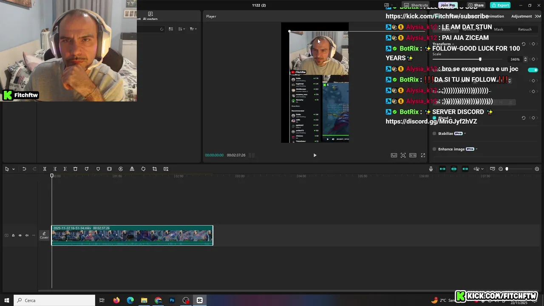Add a keyframe for Scale

click(x=533, y=59)
